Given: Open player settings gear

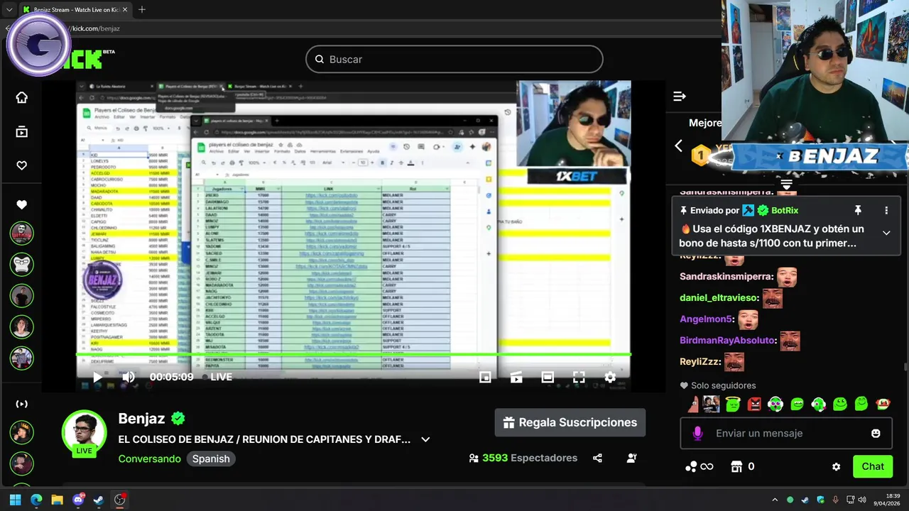Looking at the screenshot, I should [610, 377].
